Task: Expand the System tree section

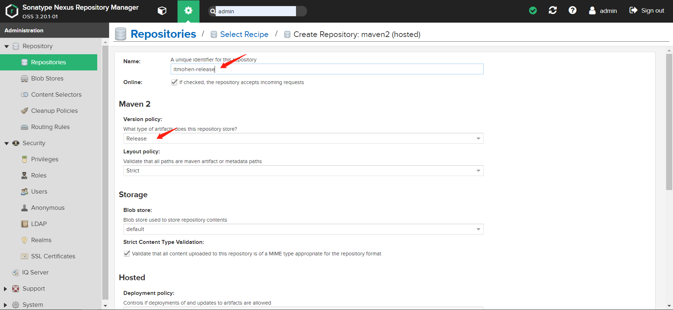Action: click(x=5, y=305)
